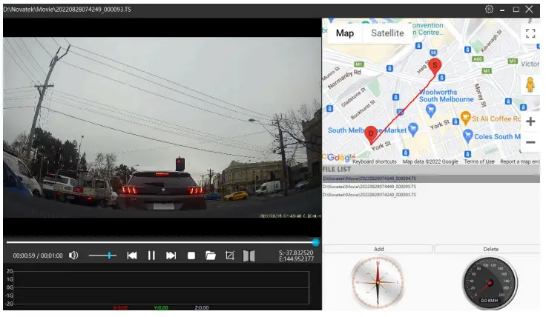Screen dimensions: 546x317
Task: Click the GPS coordinates readout
Action: pos(296,256)
